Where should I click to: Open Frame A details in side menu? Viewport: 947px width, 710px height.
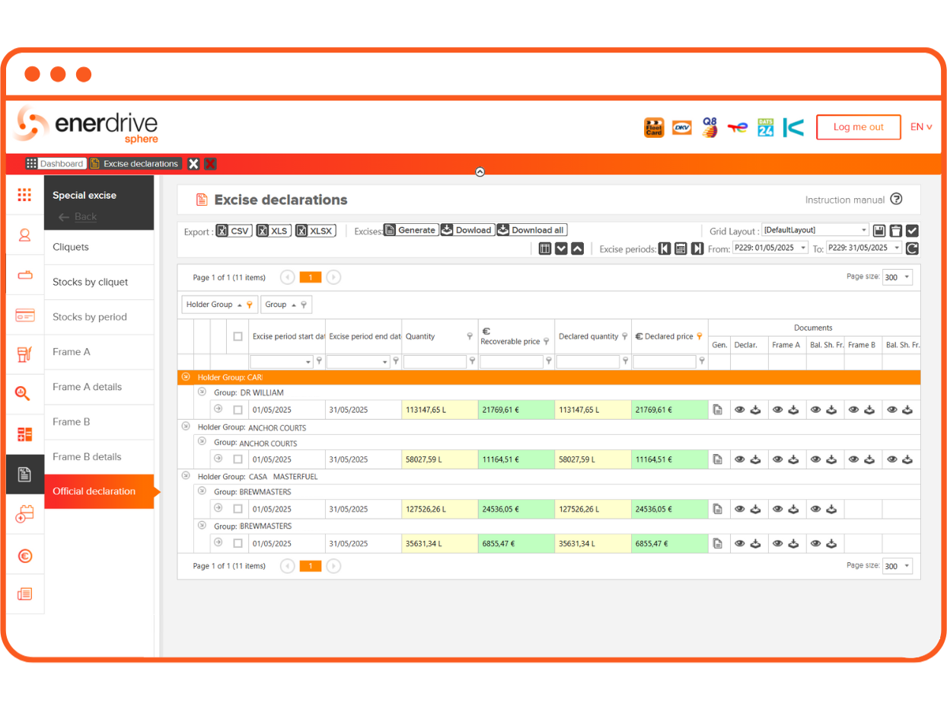[x=87, y=387]
